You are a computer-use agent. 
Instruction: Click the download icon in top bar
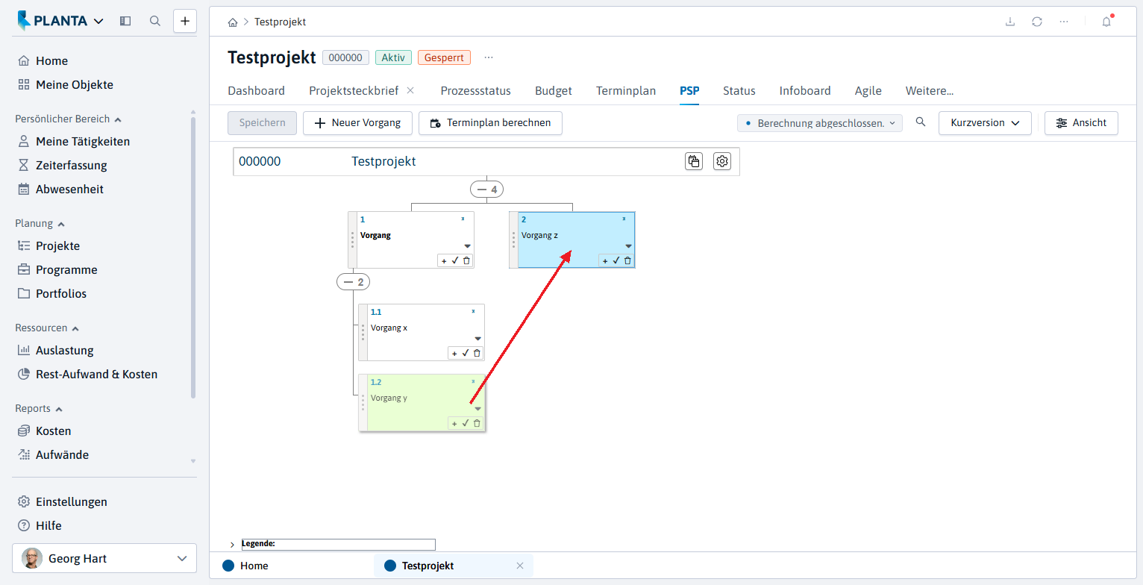(x=1010, y=22)
